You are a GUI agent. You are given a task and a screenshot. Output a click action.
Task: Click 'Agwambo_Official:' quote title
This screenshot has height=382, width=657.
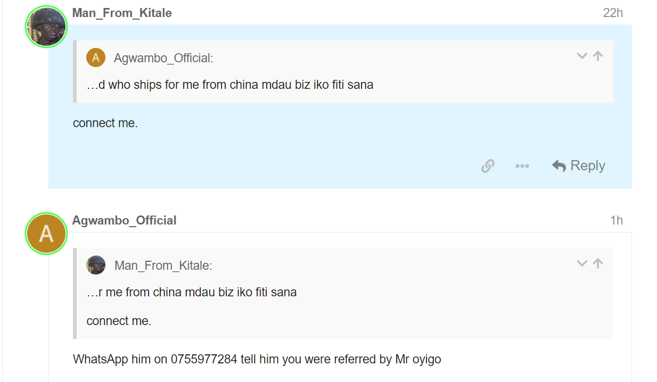click(163, 58)
